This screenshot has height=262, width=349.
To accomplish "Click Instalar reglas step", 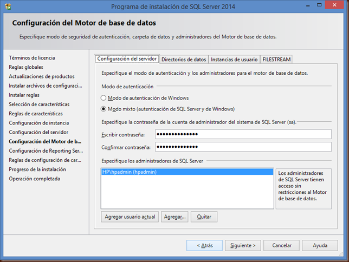I will point(24,95).
